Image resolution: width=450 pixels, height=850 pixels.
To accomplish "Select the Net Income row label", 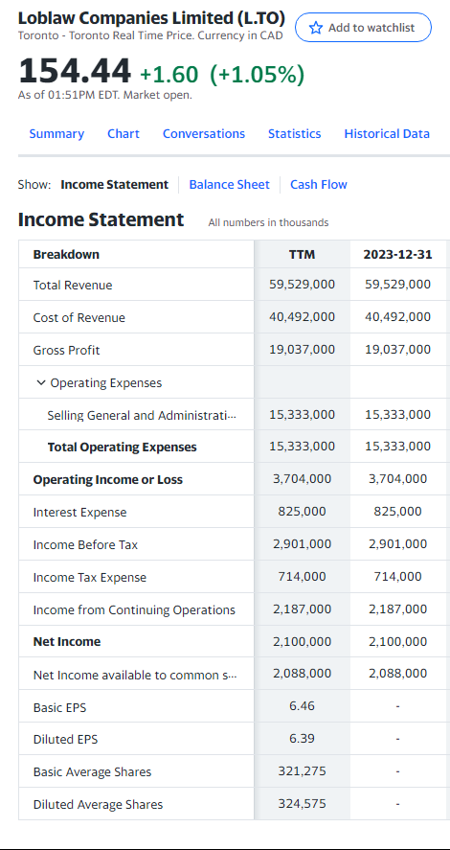I will [x=67, y=642].
